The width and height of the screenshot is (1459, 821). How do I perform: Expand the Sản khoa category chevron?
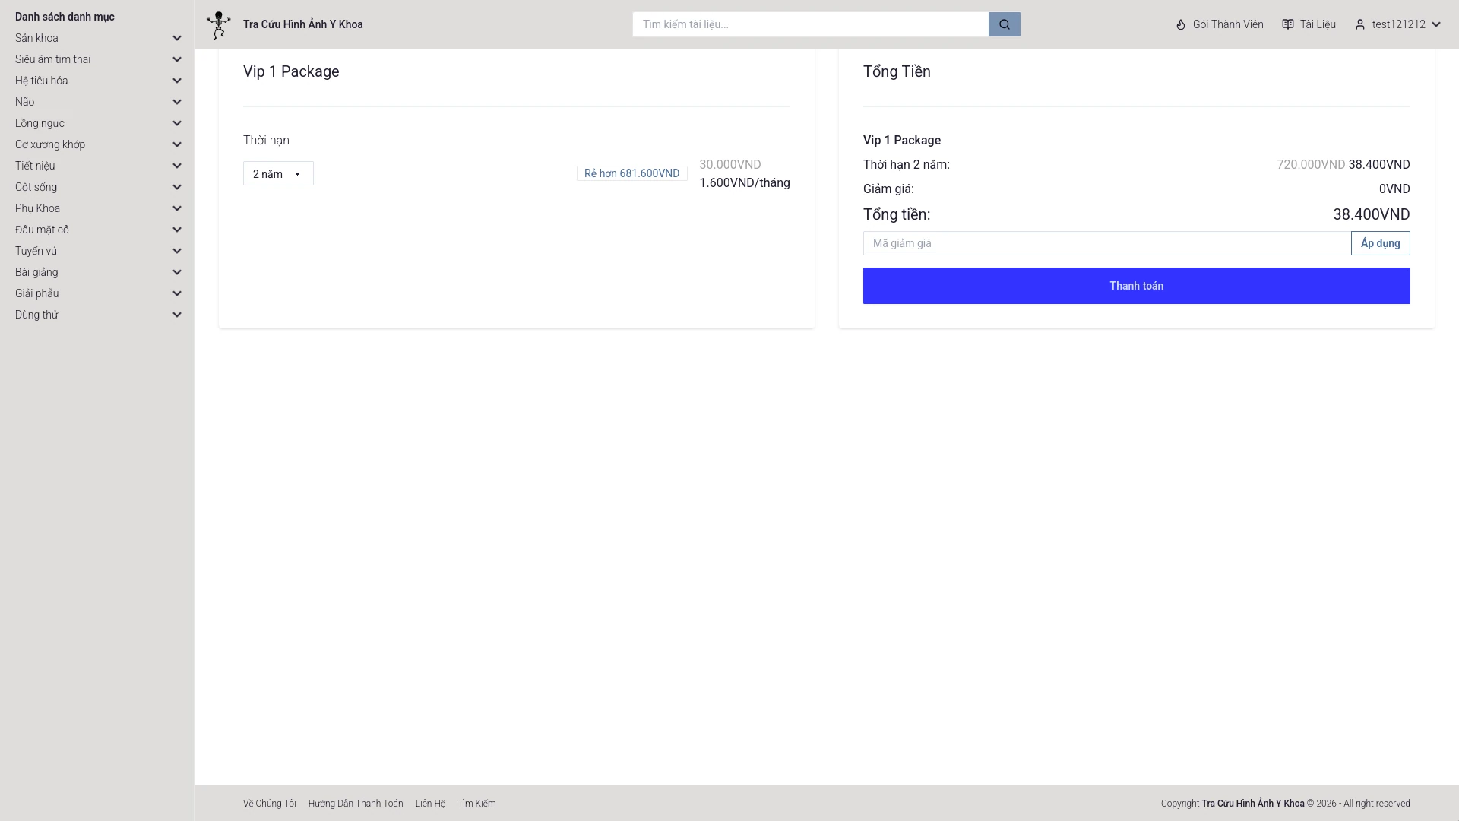coord(177,38)
